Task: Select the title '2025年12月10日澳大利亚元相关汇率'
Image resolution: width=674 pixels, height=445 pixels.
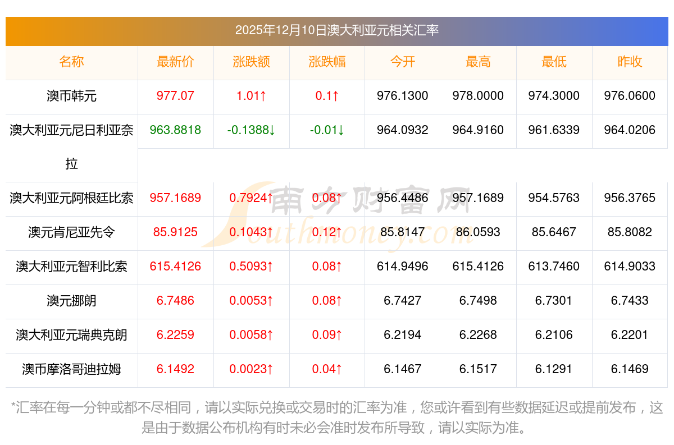Action: [337, 30]
